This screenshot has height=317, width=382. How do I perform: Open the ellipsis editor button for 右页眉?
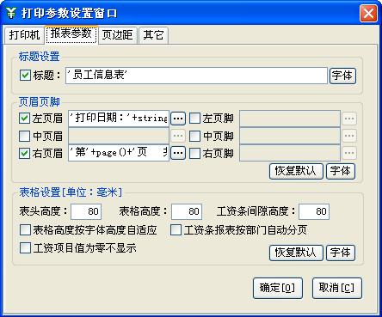point(178,153)
